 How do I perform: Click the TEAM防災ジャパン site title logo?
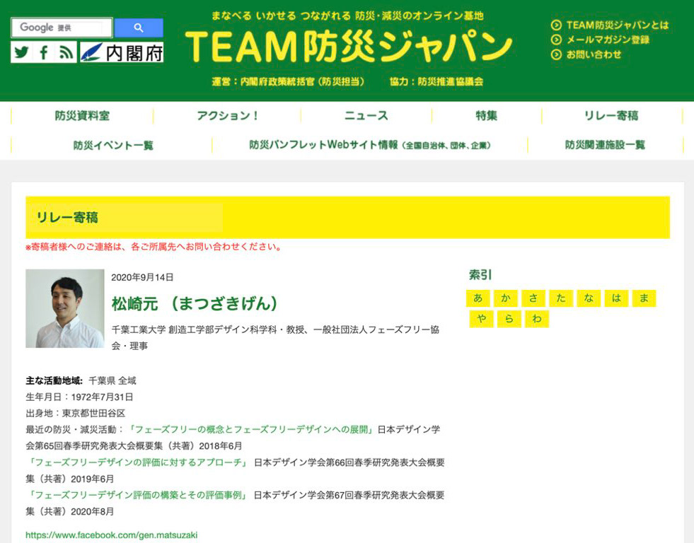(x=348, y=47)
